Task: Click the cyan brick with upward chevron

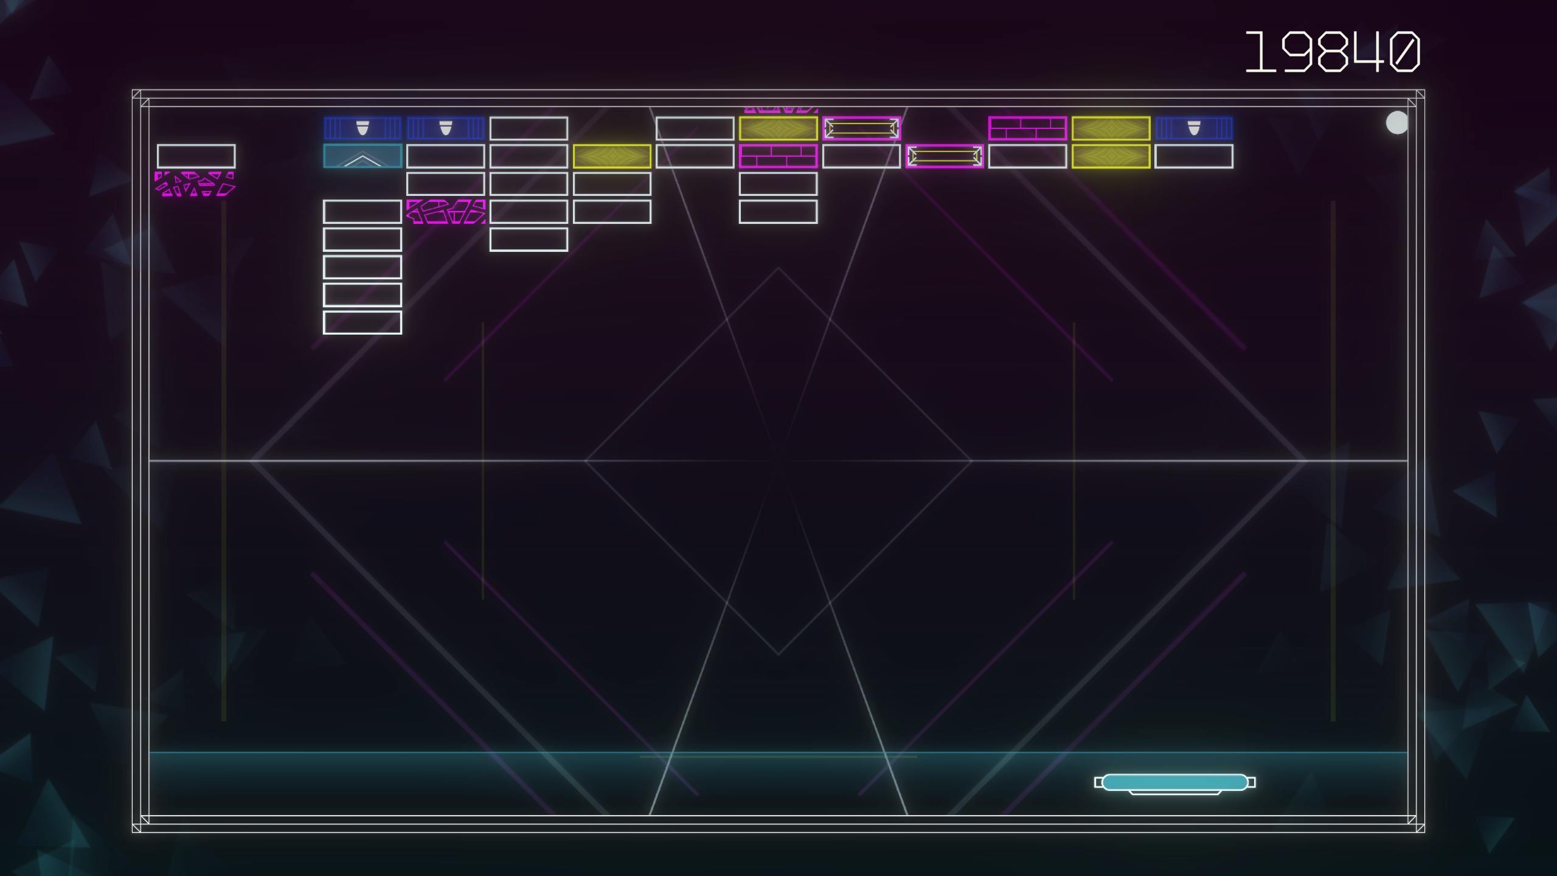Action: [x=362, y=156]
